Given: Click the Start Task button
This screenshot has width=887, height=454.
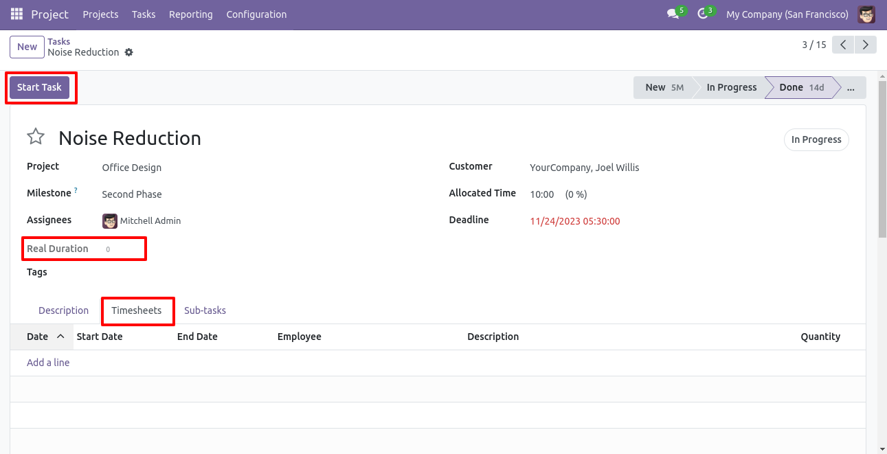Looking at the screenshot, I should tap(40, 88).
